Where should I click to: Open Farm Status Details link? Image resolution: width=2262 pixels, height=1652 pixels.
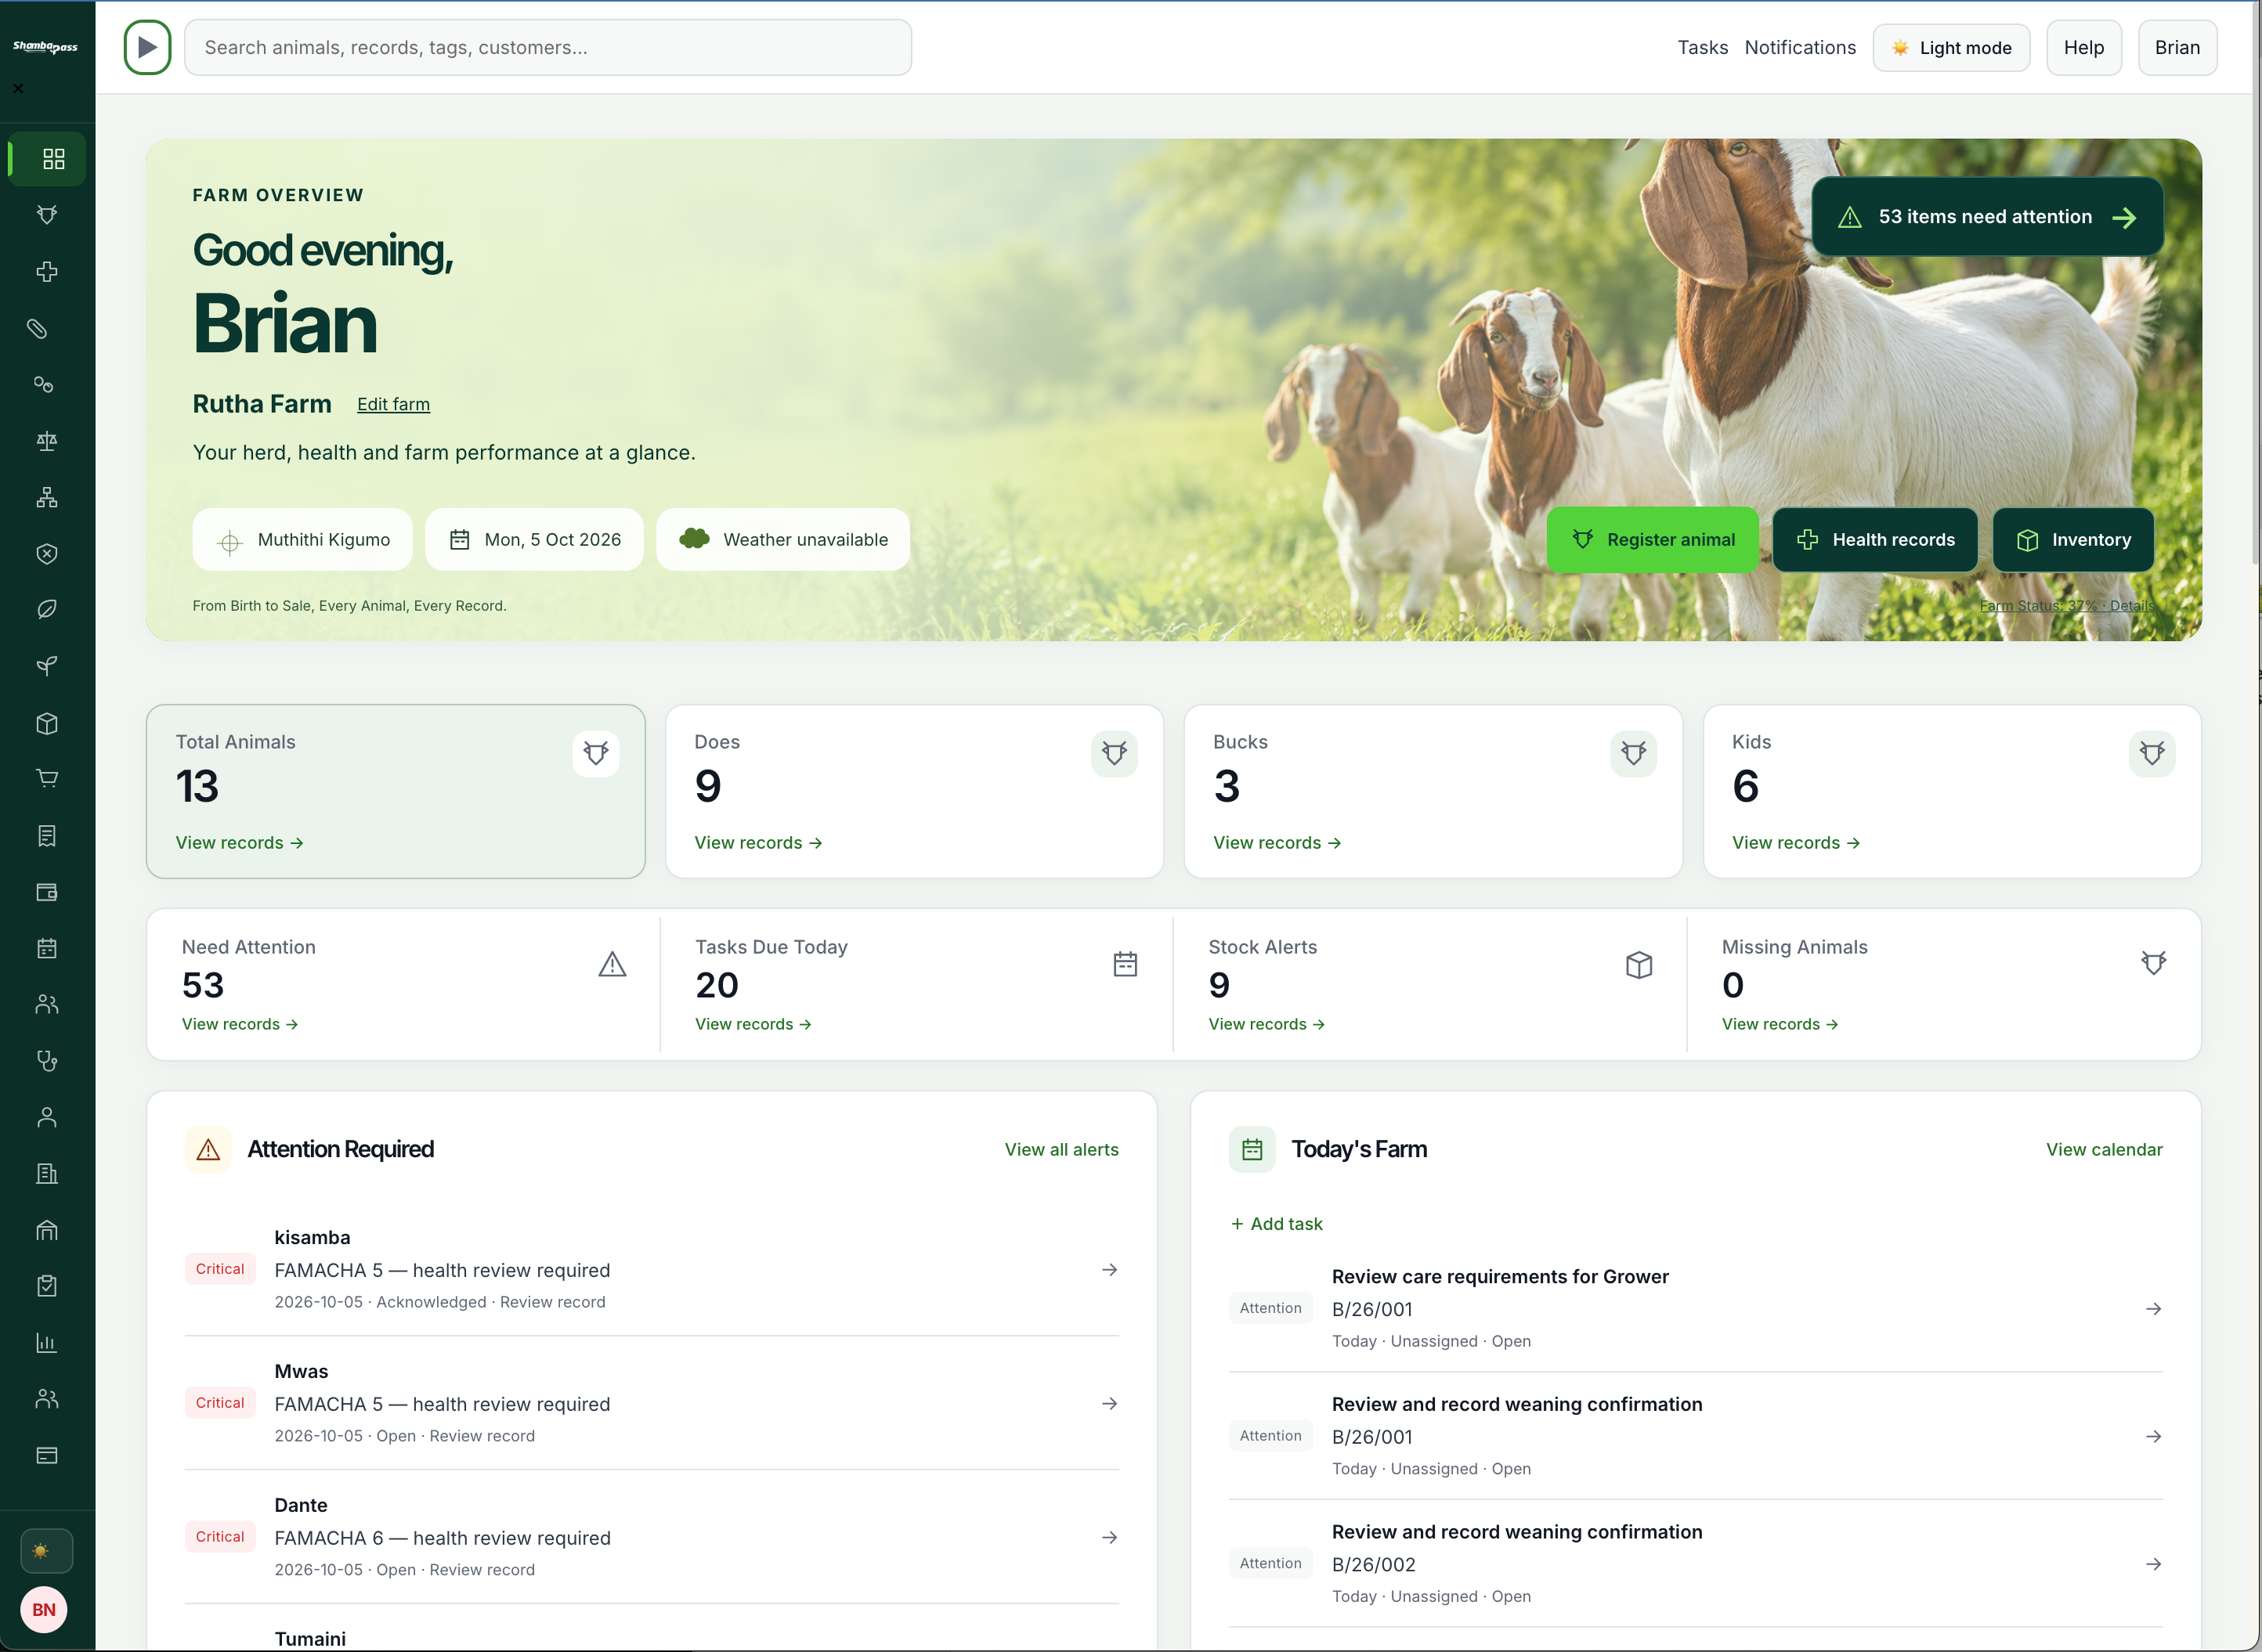point(2067,606)
